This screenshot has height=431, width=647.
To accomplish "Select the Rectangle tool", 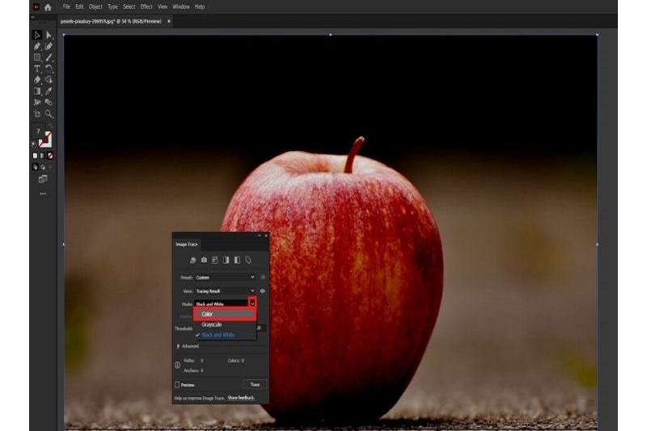I will tap(37, 57).
